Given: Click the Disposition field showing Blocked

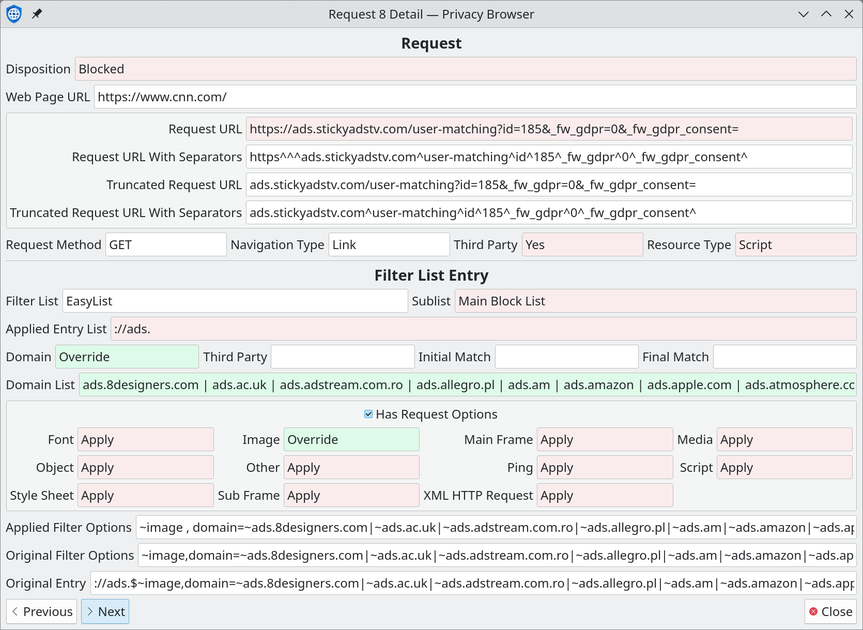Looking at the screenshot, I should coord(466,69).
